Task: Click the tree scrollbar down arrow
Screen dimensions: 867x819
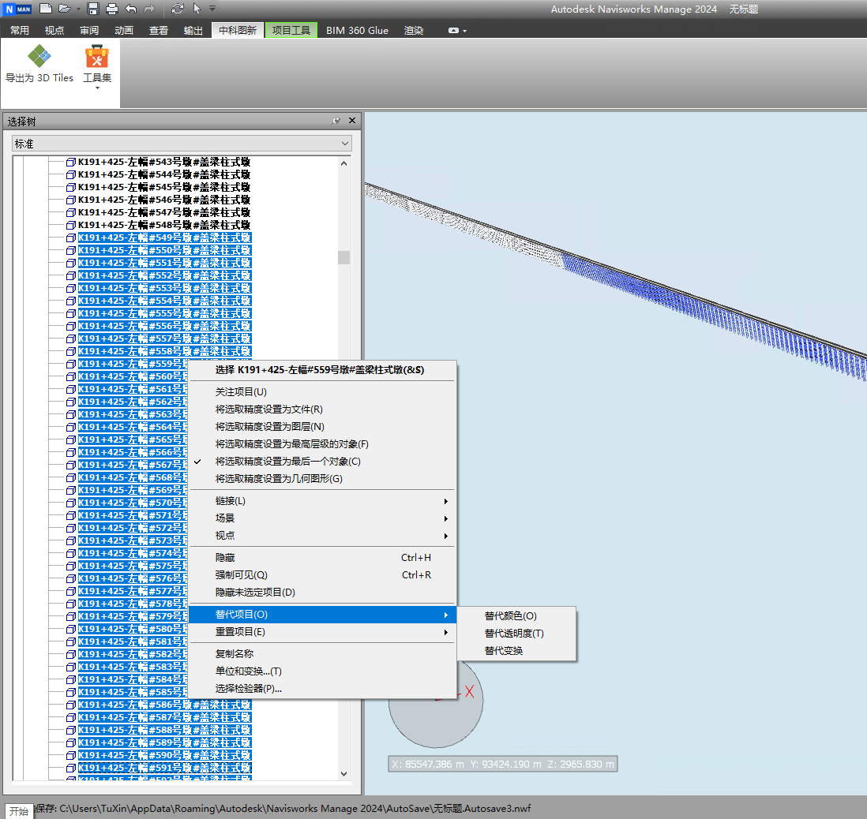Action: (x=344, y=774)
